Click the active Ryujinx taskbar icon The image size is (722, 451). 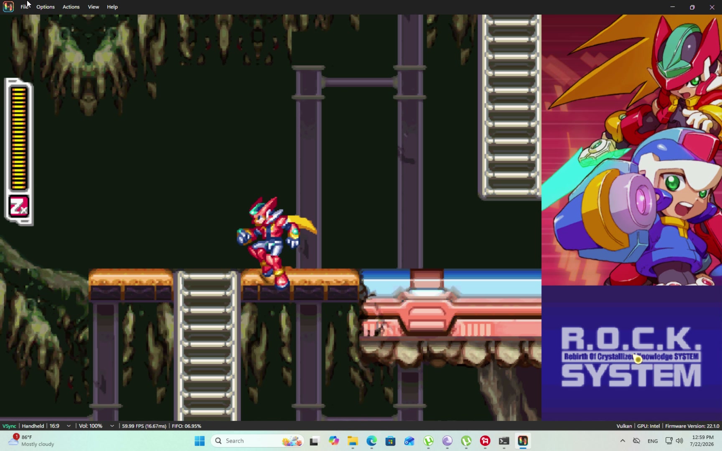(523, 441)
